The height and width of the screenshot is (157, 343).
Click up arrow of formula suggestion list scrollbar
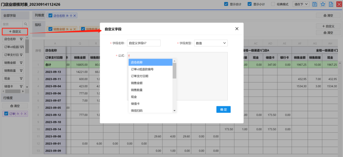tap(175, 61)
